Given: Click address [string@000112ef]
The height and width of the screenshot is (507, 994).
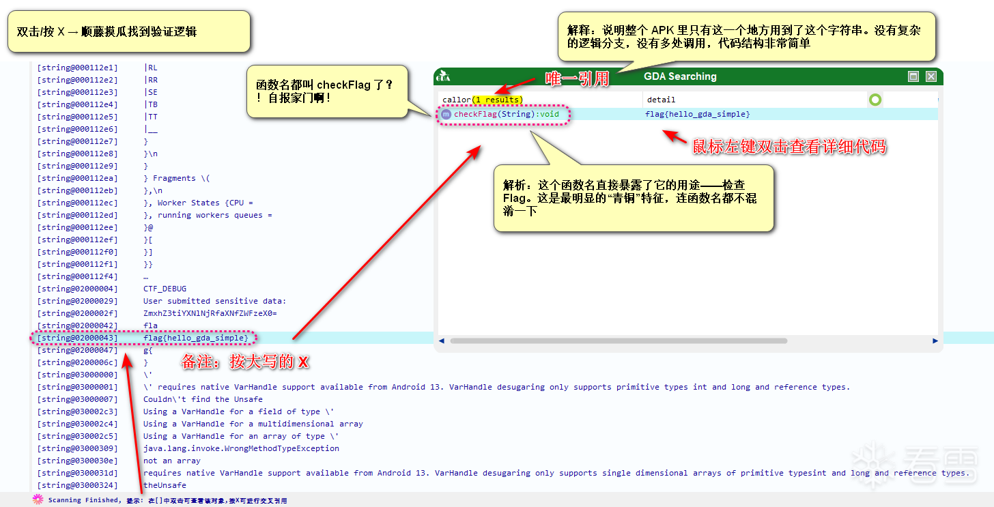Looking at the screenshot, I should tap(77, 240).
